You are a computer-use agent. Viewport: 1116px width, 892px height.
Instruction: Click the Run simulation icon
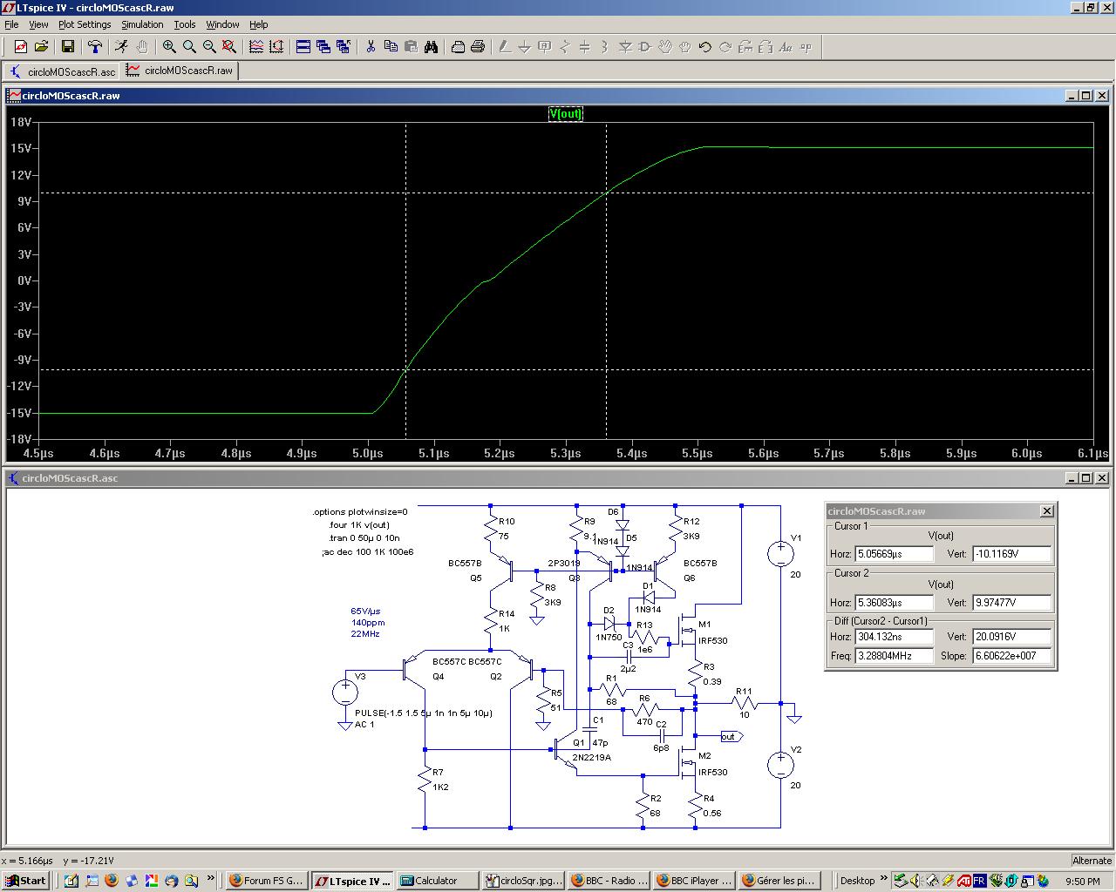pos(121,47)
